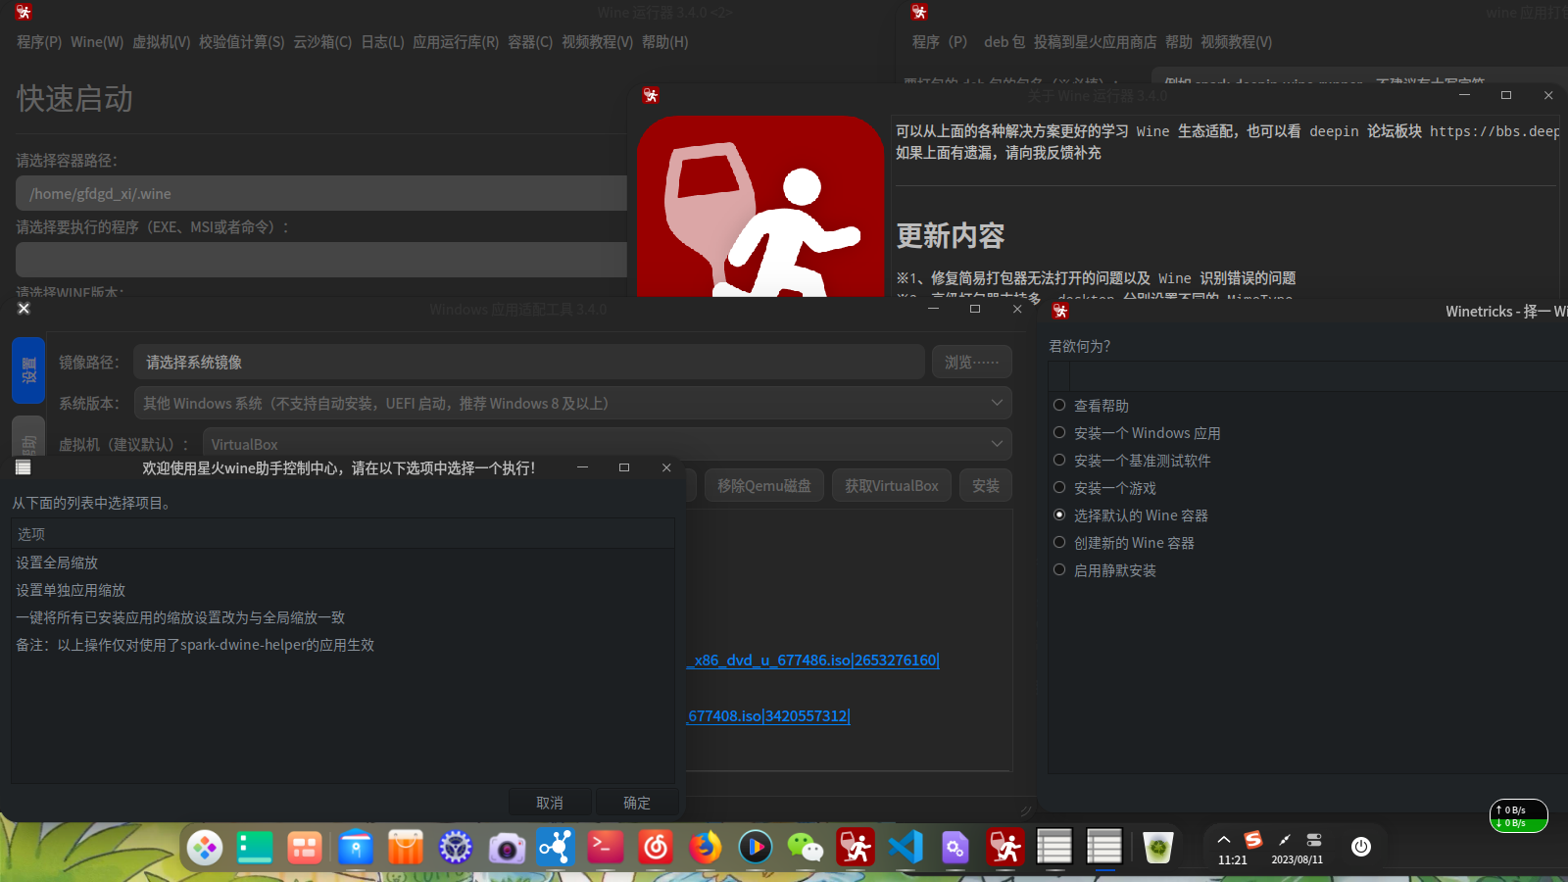This screenshot has height=882, width=1568.
Task: Open the 677408.iso link
Action: 768,715
